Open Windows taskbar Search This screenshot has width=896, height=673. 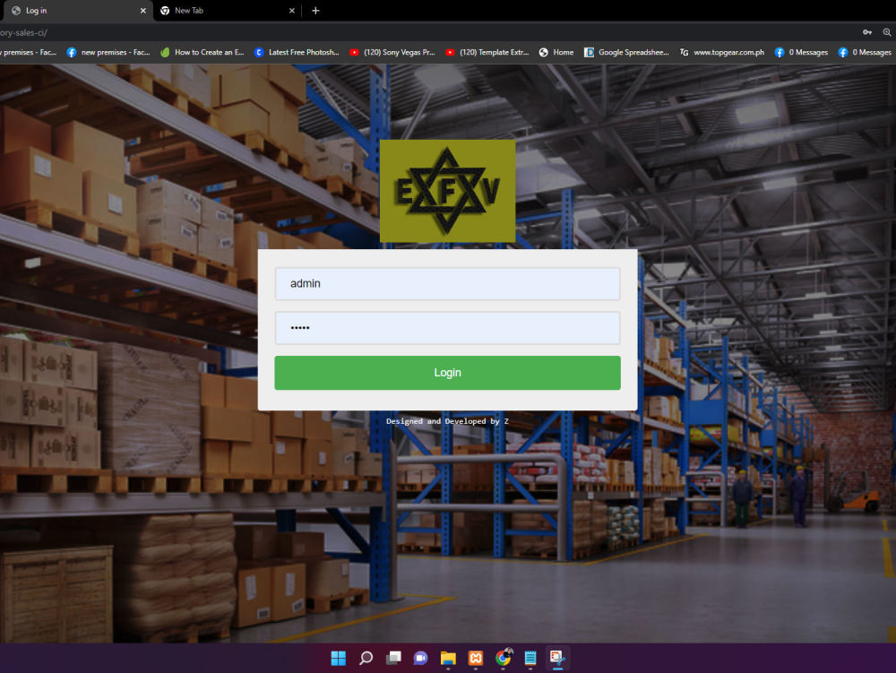(366, 658)
